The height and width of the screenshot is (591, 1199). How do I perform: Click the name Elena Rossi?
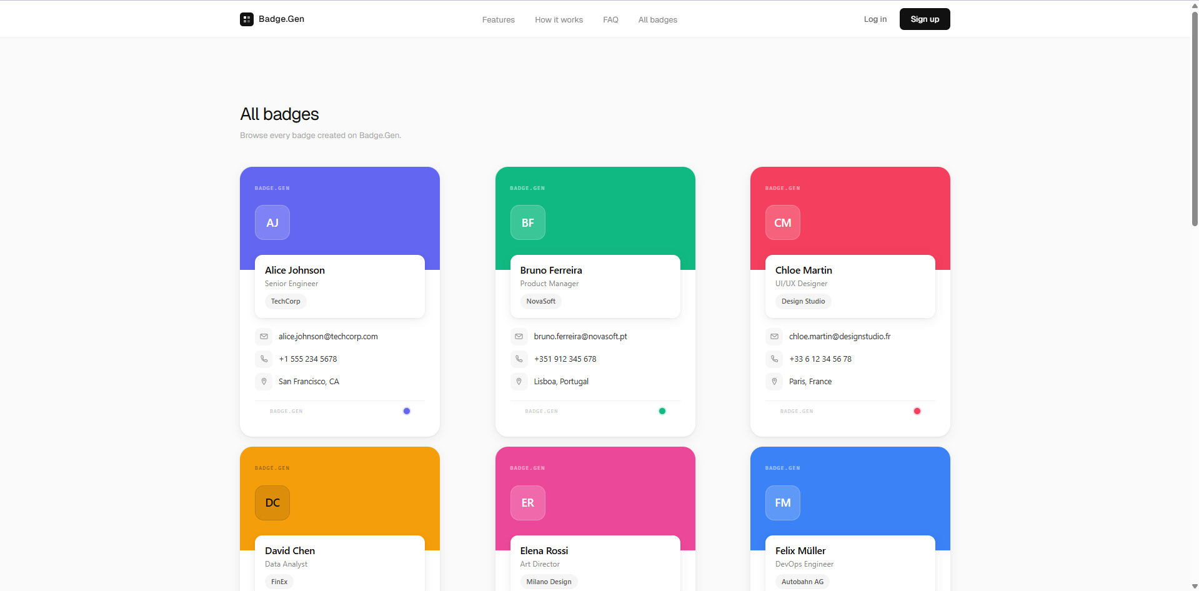[544, 551]
